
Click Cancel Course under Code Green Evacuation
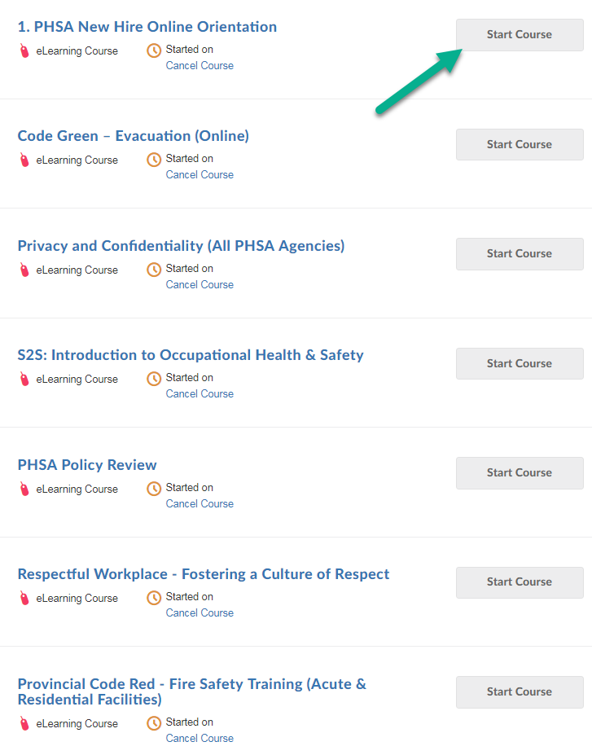(x=200, y=174)
